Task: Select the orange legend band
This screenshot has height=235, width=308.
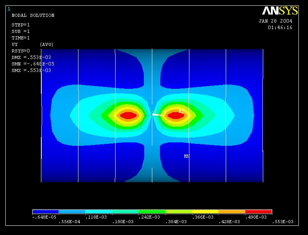Action: (232, 212)
